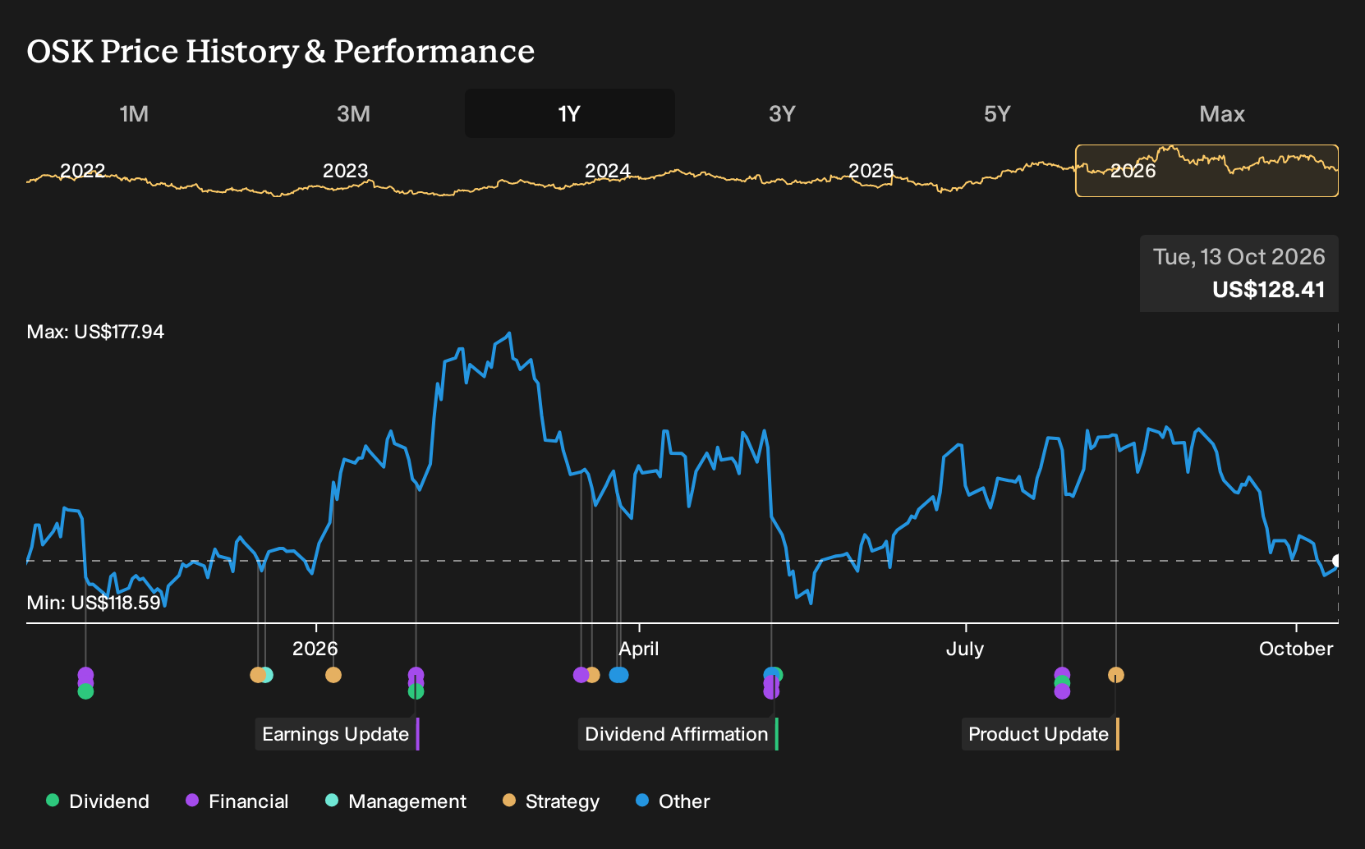Click the highlighted 2026 range selector window
The width and height of the screenshot is (1365, 849).
[1207, 171]
